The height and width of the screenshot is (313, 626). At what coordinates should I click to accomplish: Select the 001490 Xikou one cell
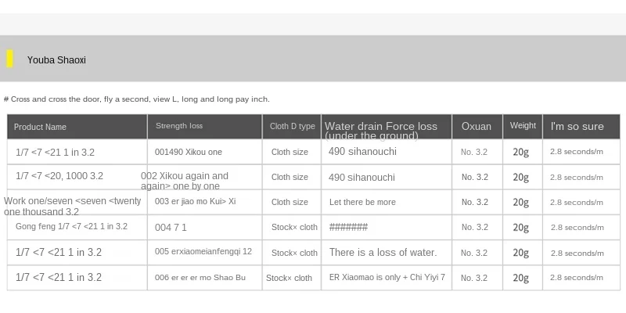coord(188,152)
